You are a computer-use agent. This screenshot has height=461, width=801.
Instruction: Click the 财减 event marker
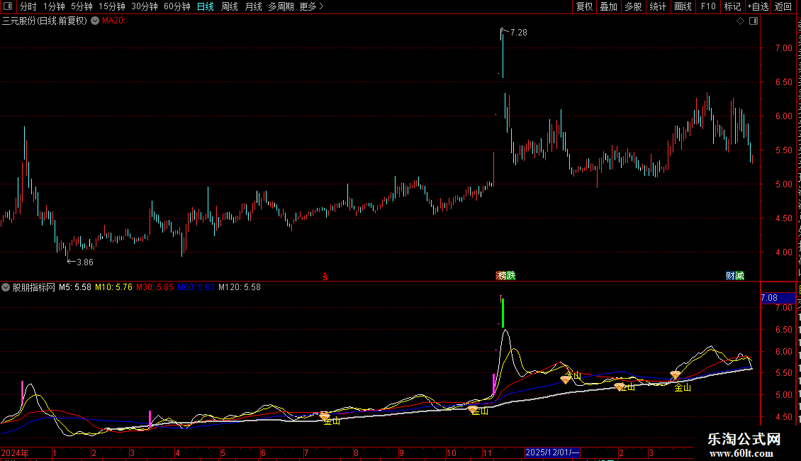tap(735, 276)
